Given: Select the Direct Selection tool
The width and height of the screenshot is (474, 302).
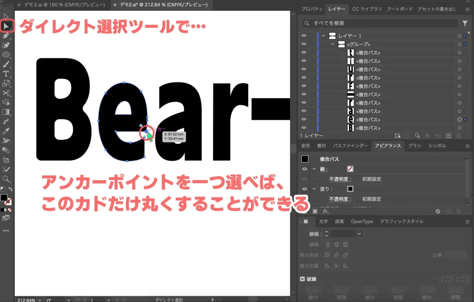Looking at the screenshot, I should click(6, 25).
